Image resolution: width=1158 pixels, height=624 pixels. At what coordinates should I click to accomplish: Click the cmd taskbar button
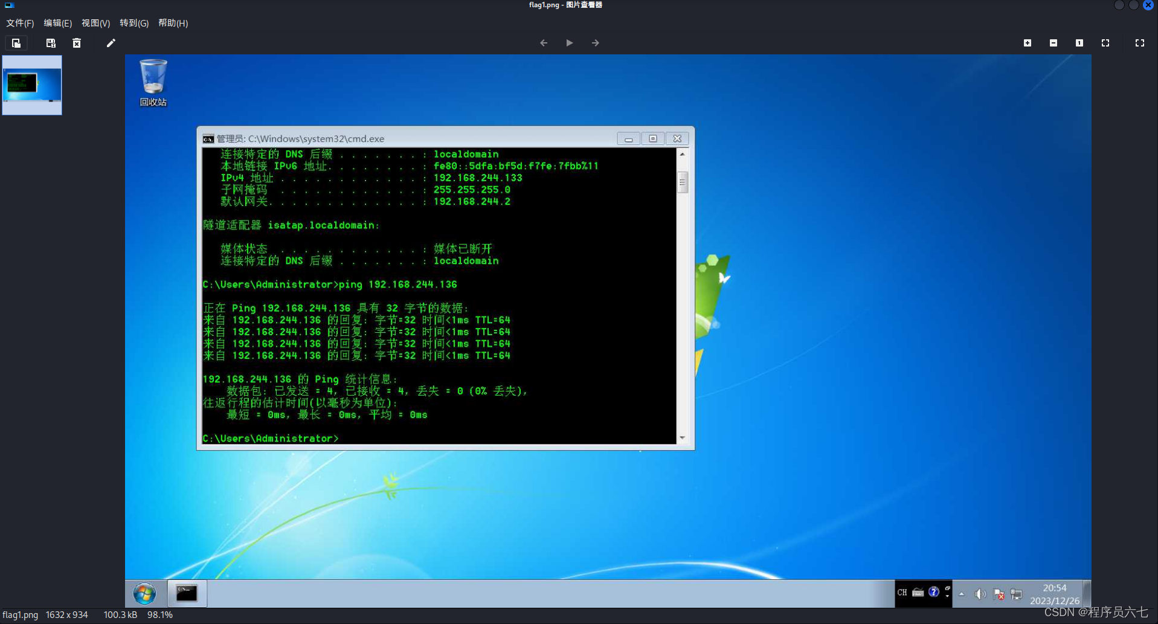187,594
